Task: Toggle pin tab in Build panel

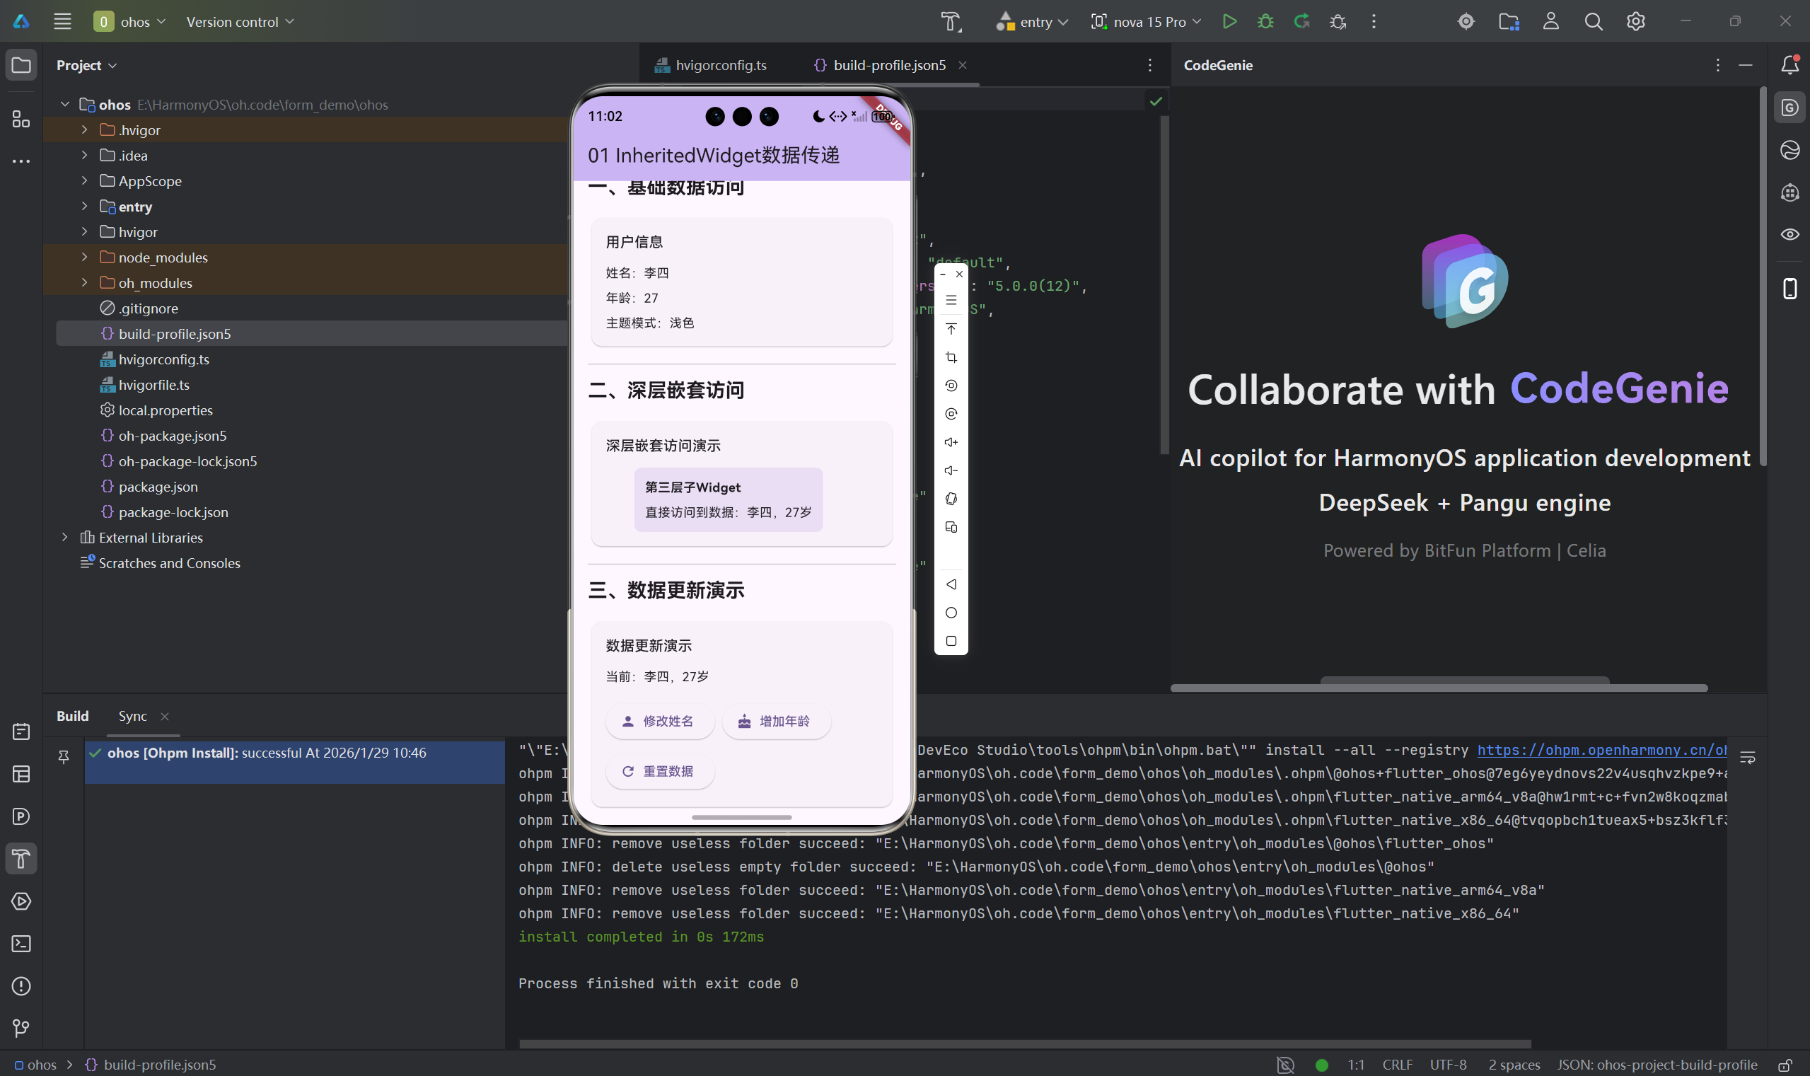Action: click(64, 757)
